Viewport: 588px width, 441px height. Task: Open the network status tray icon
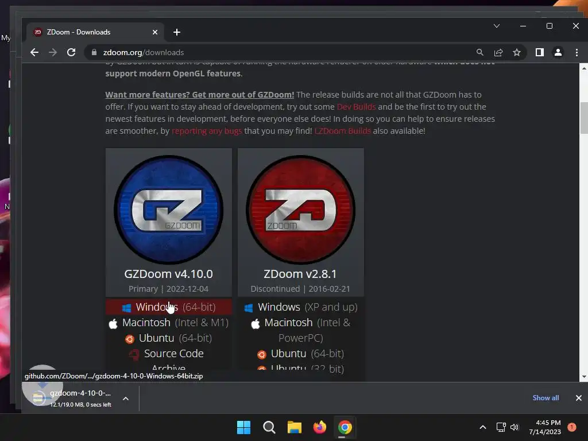(501, 427)
